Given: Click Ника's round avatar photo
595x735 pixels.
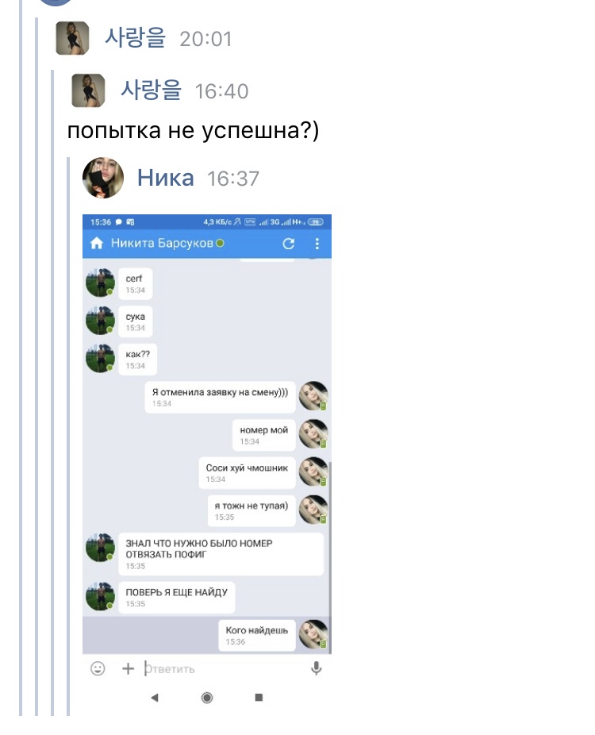Looking at the screenshot, I should (103, 178).
